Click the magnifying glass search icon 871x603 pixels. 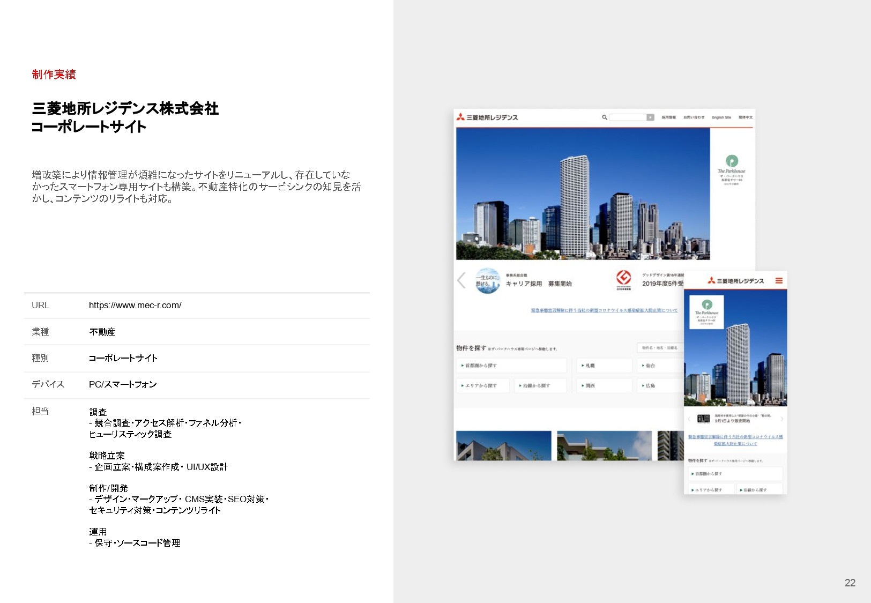[x=604, y=117]
